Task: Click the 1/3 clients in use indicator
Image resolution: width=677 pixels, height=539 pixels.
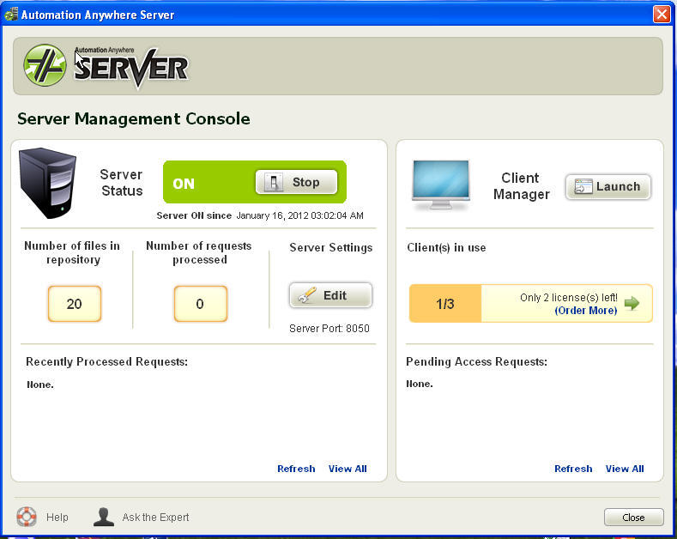Action: pyautogui.click(x=445, y=304)
